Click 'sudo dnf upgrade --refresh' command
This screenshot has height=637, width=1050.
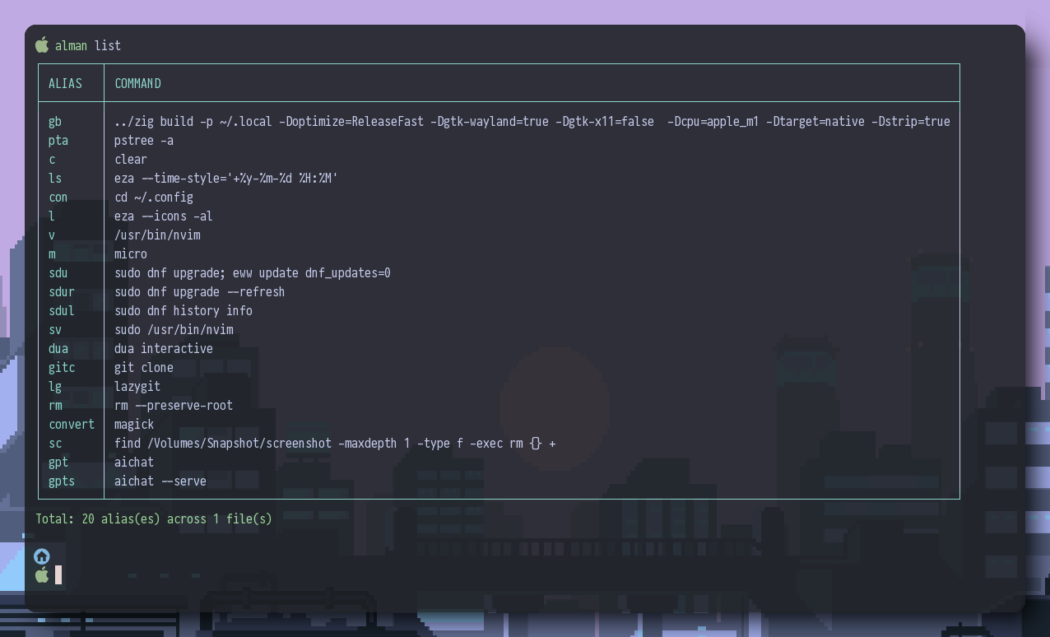[x=200, y=292]
